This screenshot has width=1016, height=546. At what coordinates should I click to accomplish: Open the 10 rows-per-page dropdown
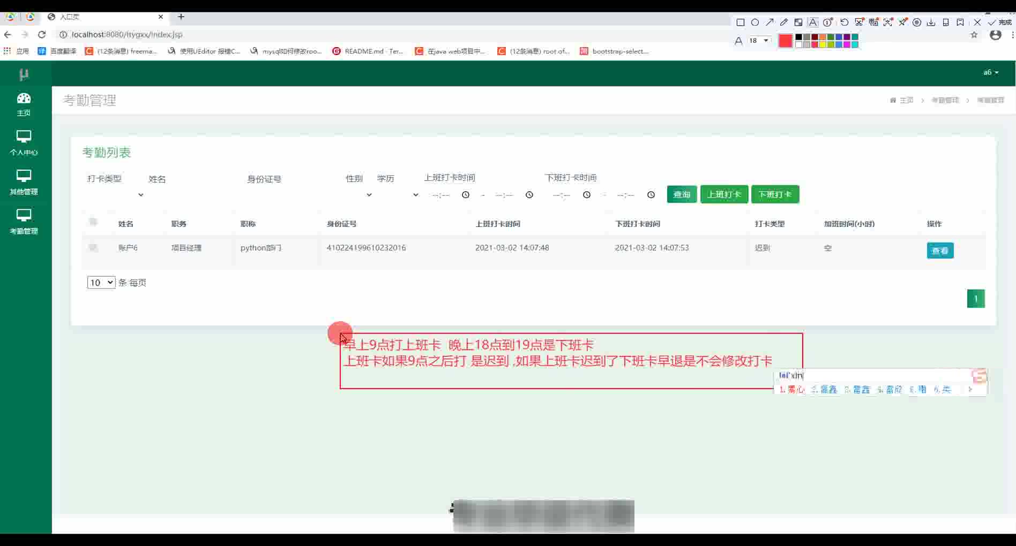[101, 282]
